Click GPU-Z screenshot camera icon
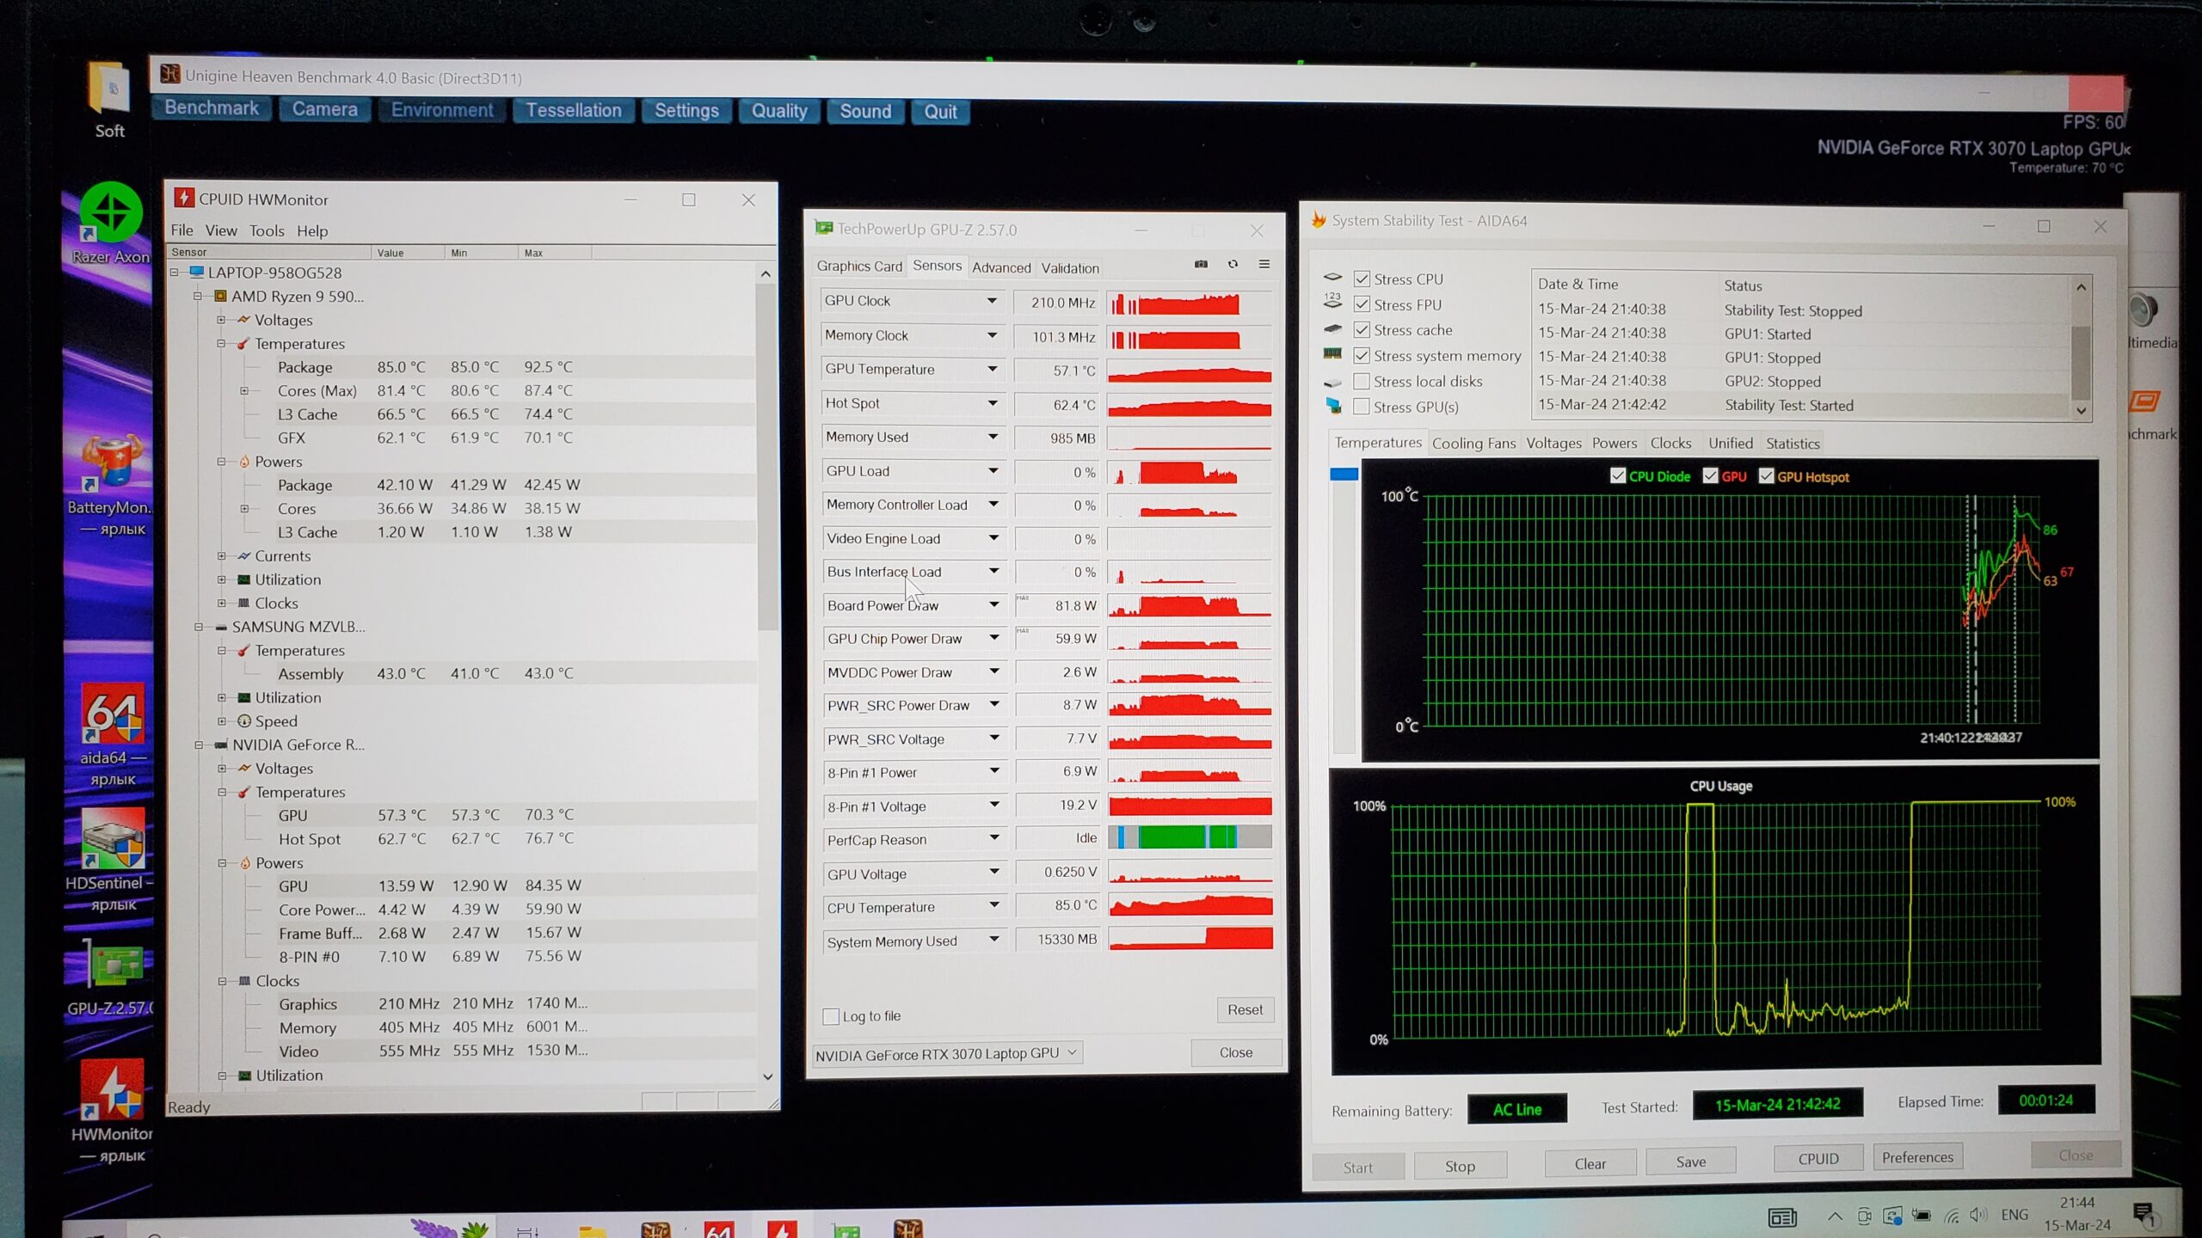The height and width of the screenshot is (1238, 2202). click(1201, 265)
